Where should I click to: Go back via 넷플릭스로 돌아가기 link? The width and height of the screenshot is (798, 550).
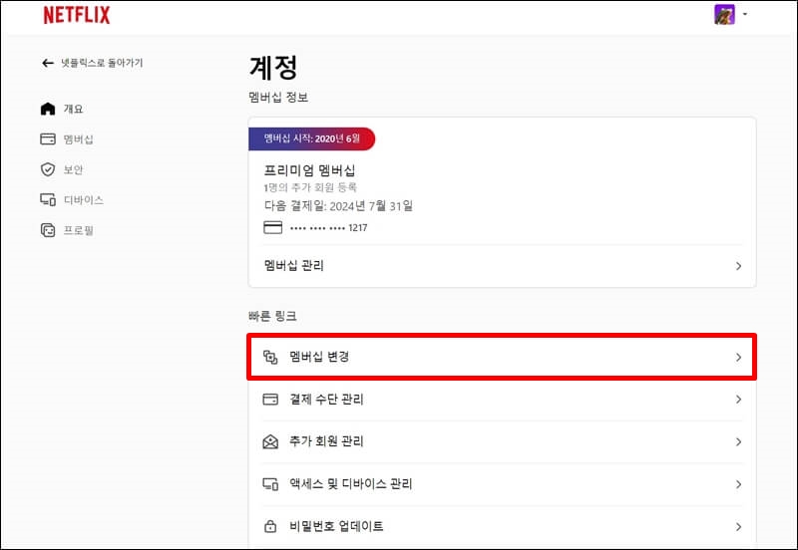[102, 63]
